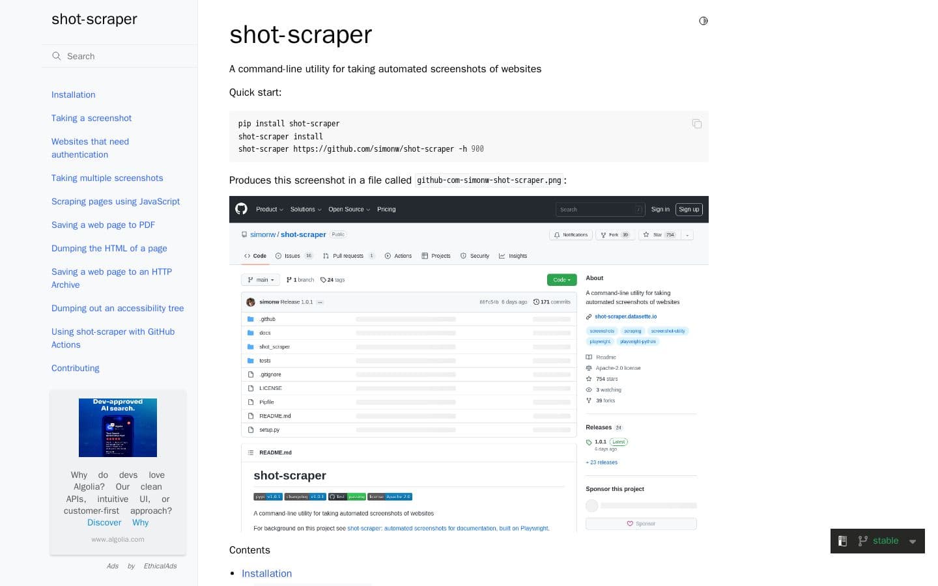Image resolution: width=938 pixels, height=586 pixels.
Task: Click the GitHub Octocat logo in the embedded screenshot
Action: (241, 209)
